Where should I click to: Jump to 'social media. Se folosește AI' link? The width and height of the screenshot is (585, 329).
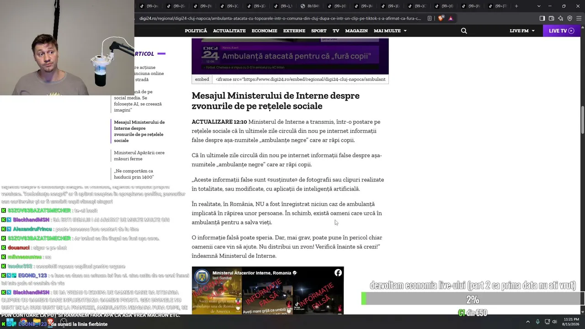pyautogui.click(x=138, y=101)
